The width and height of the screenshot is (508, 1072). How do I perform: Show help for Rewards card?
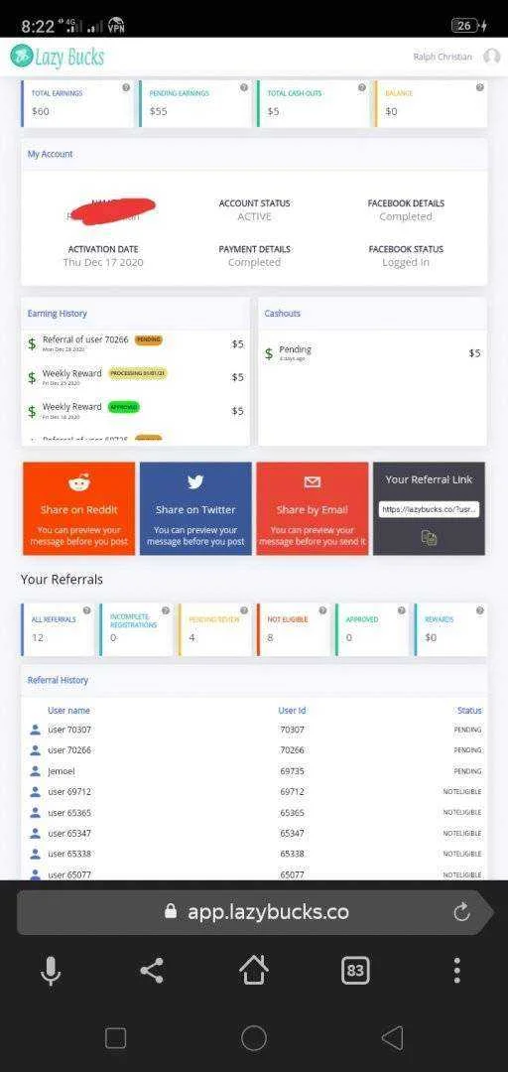coord(479,610)
